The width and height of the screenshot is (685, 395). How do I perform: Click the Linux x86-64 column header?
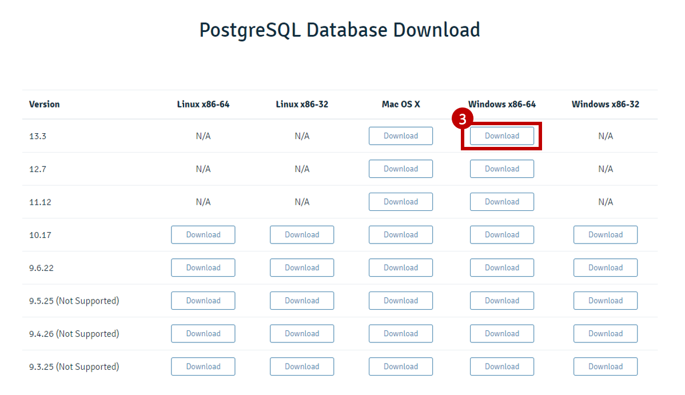tap(203, 105)
